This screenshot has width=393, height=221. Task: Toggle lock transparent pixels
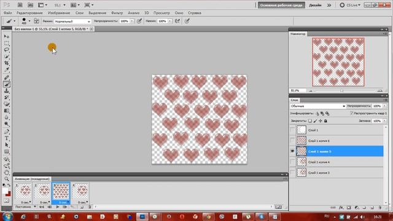coord(310,121)
